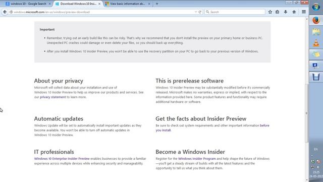Click the volume speaker tray icon
The height and width of the screenshot is (182, 323).
[x=318, y=167]
